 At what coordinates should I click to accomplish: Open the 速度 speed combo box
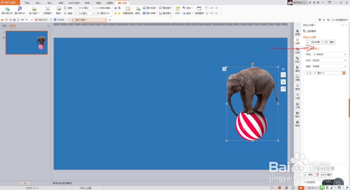(329, 66)
